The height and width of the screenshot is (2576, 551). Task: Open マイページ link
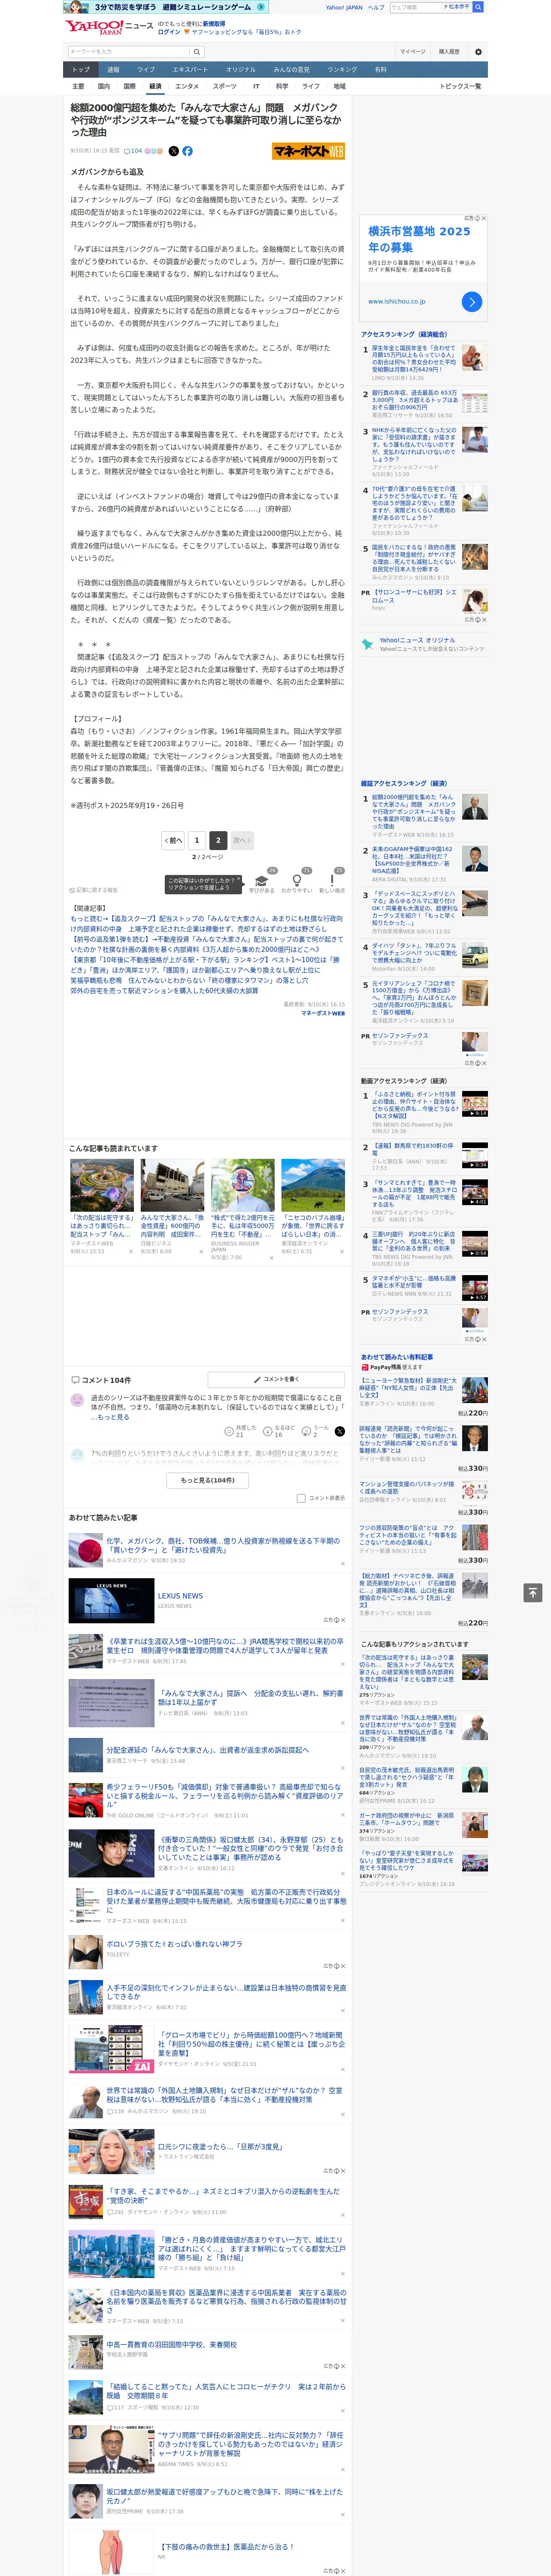coord(413,52)
